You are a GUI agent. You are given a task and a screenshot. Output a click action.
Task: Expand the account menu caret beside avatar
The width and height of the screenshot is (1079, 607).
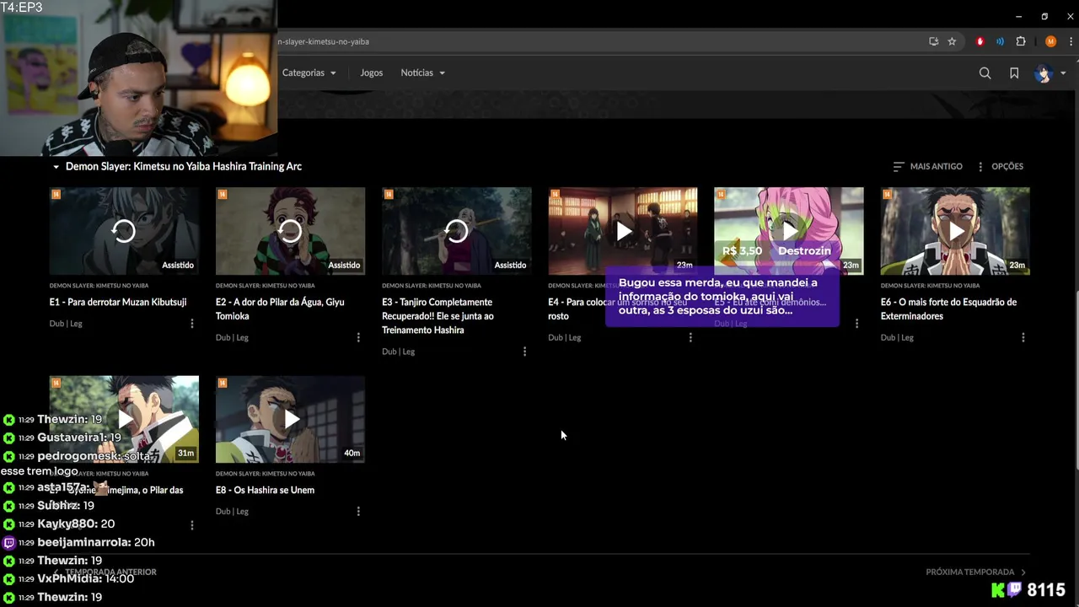1063,73
